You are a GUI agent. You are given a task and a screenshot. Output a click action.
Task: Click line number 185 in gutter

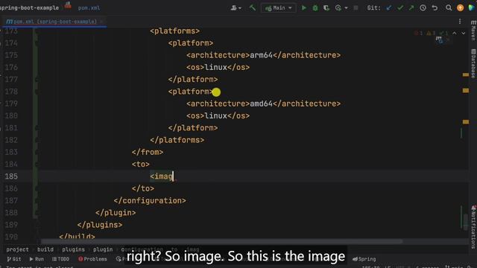click(11, 176)
